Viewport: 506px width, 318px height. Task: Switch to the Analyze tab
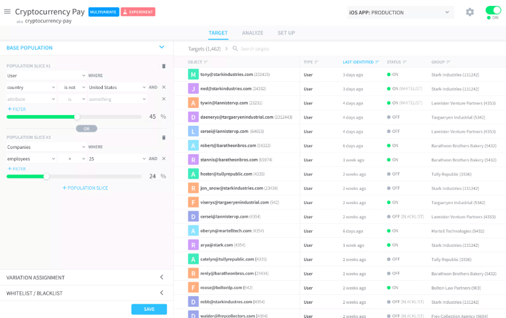click(252, 33)
